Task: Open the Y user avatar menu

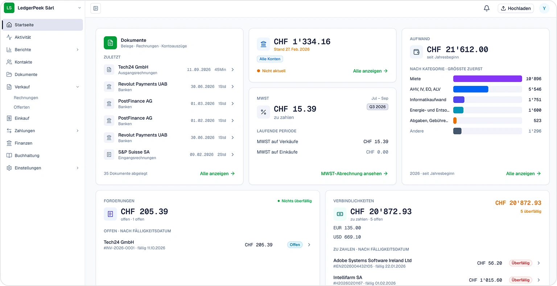Action: click(544, 8)
